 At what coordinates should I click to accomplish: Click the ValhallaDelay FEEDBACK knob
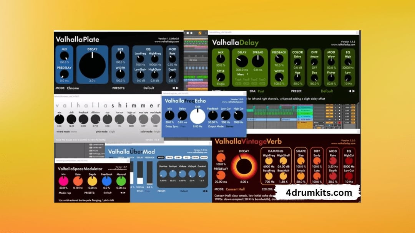pyautogui.click(x=279, y=59)
